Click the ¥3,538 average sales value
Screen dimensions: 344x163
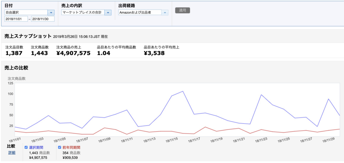[x=154, y=53]
